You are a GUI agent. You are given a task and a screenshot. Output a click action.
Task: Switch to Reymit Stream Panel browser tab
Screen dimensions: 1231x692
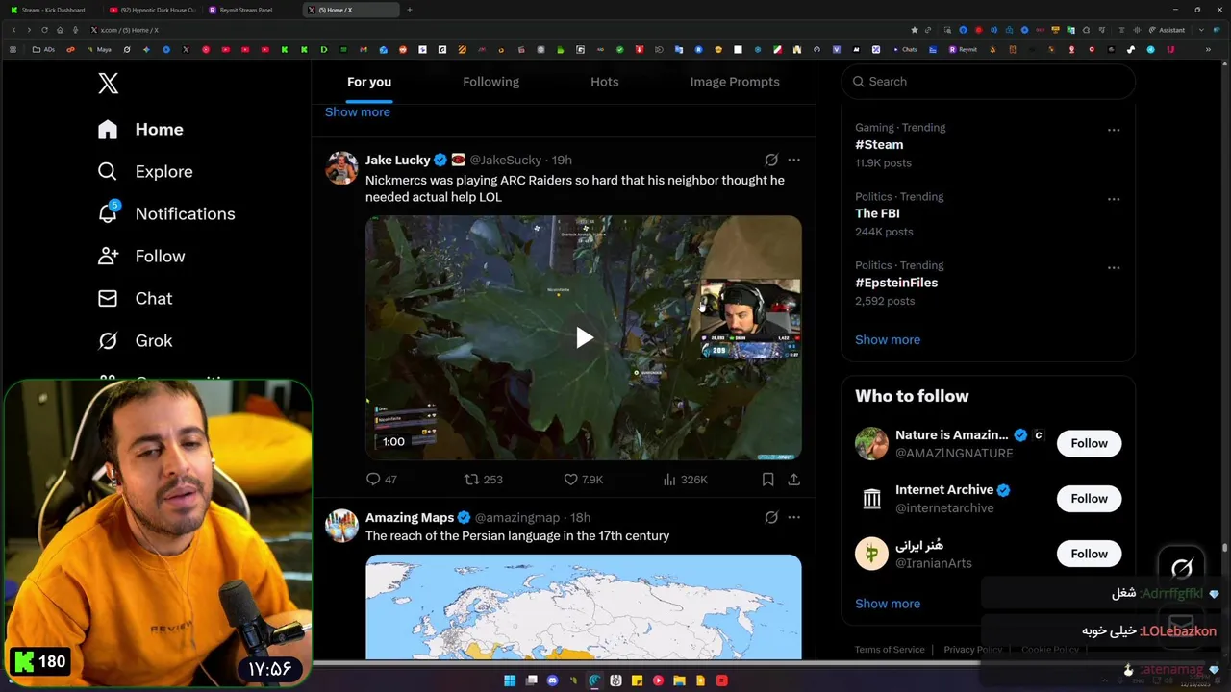click(x=246, y=10)
